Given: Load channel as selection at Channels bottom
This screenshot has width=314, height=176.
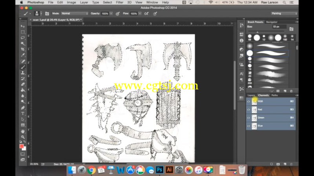Looking at the screenshot, I should pyautogui.click(x=271, y=164).
